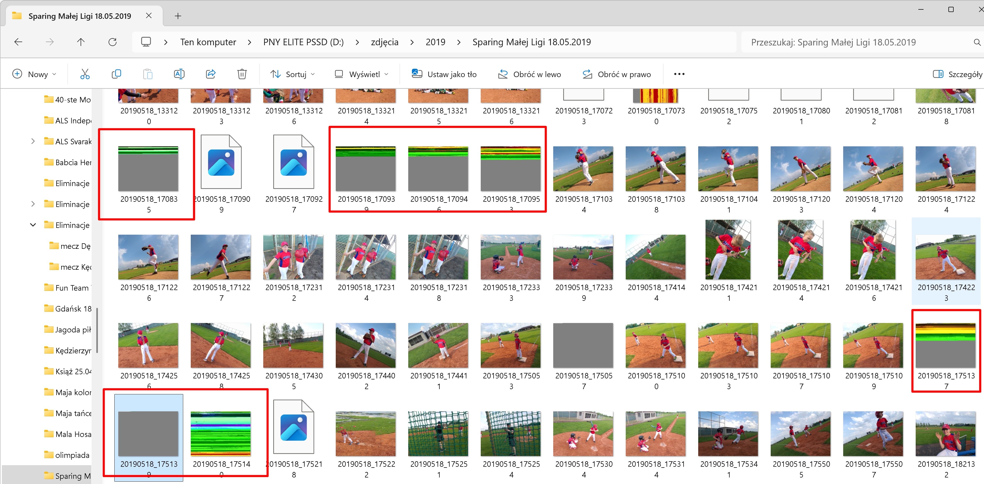
Task: Click the Copy icon in toolbar
Action: 116,74
